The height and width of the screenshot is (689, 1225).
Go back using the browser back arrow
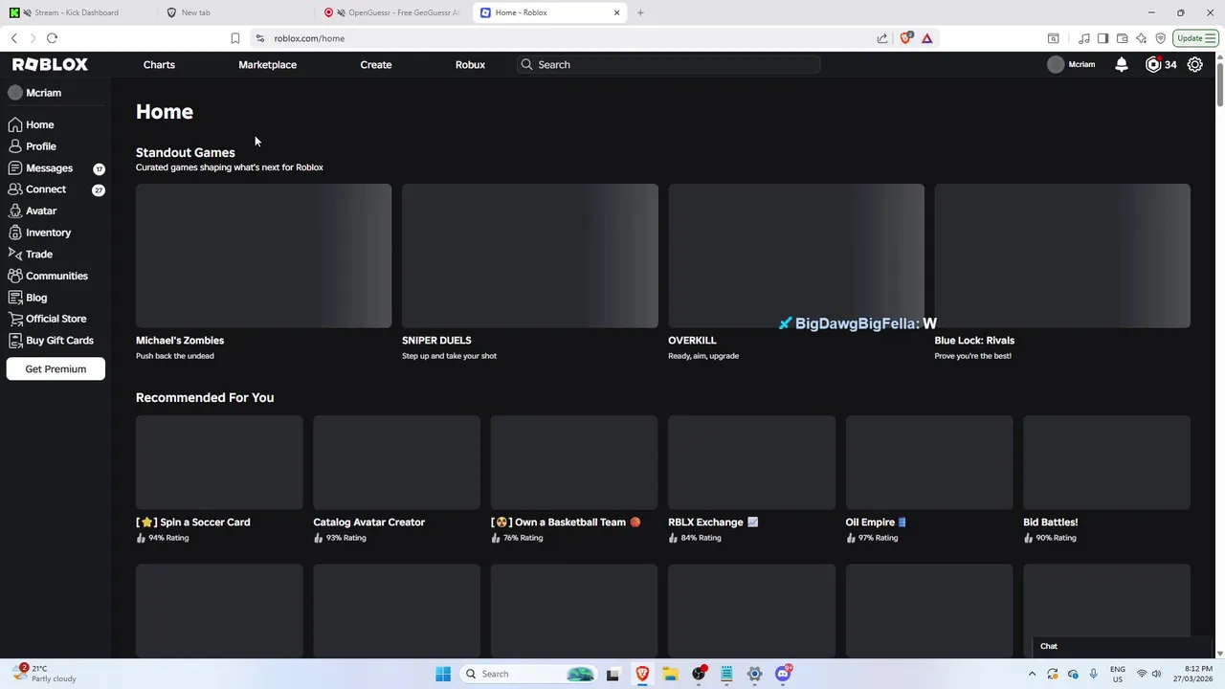(13, 38)
